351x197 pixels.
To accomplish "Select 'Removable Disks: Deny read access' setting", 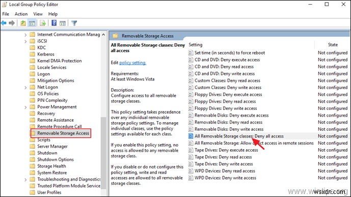I will pos(228,122).
